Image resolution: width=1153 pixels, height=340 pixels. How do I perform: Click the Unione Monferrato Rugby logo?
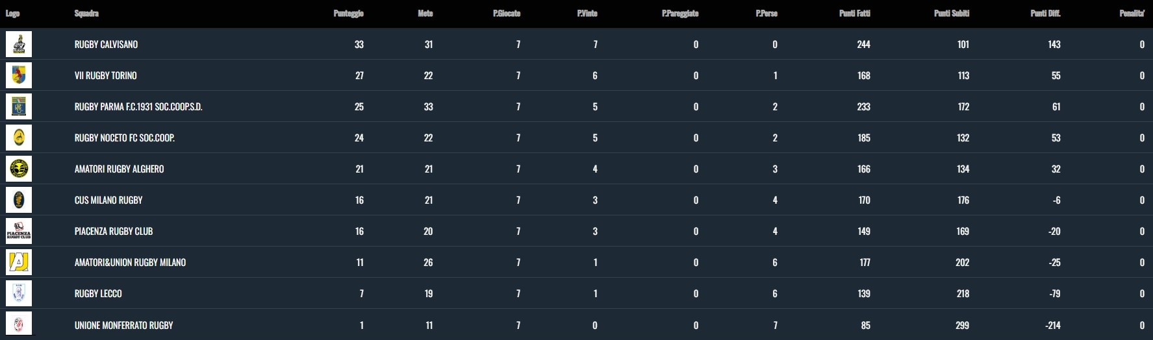19,324
